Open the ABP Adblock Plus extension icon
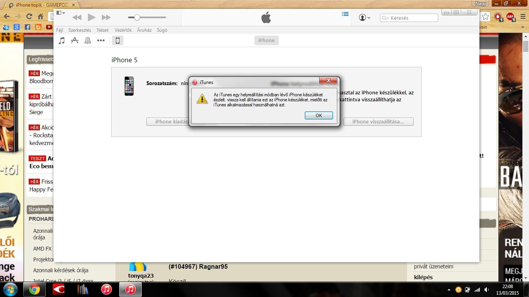 (x=511, y=17)
